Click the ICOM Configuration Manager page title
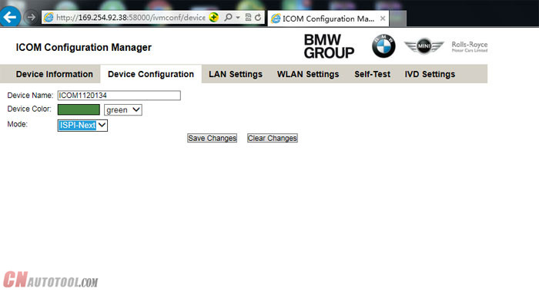539x292 pixels. (83, 47)
